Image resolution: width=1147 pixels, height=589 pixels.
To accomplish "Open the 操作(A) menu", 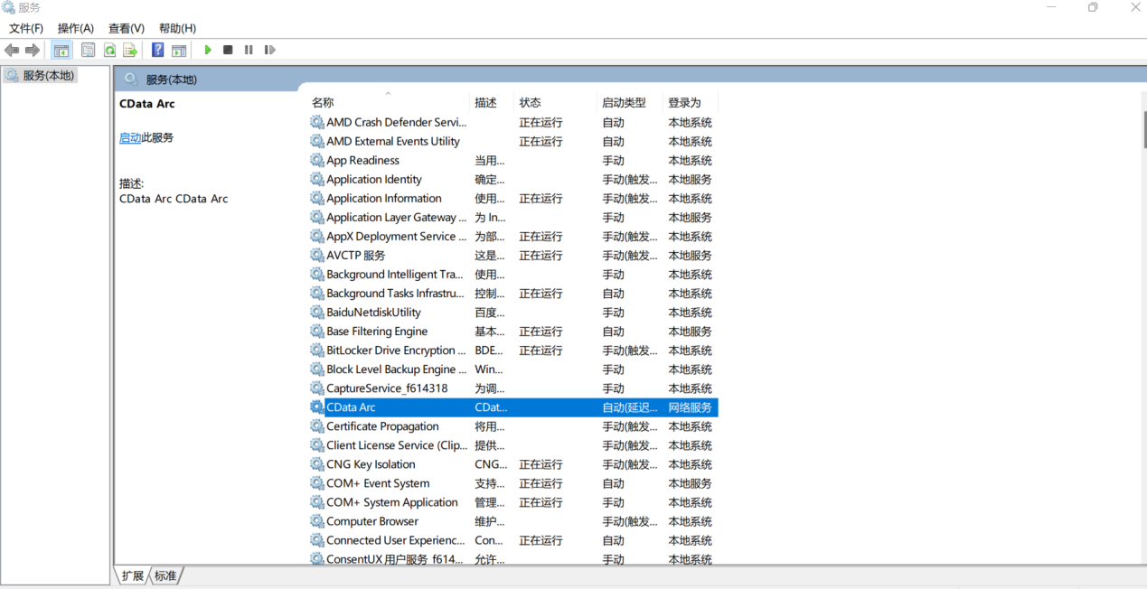I will tap(76, 29).
